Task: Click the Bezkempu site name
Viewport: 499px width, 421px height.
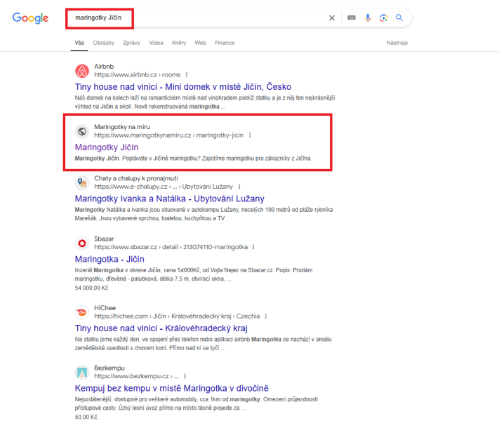Action: tap(109, 368)
